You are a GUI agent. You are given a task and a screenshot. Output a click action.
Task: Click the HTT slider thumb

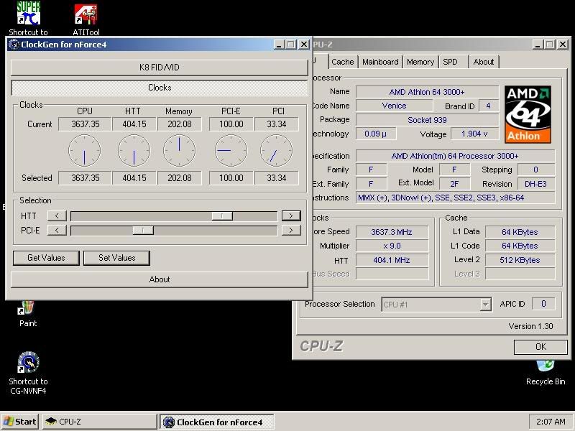[222, 216]
